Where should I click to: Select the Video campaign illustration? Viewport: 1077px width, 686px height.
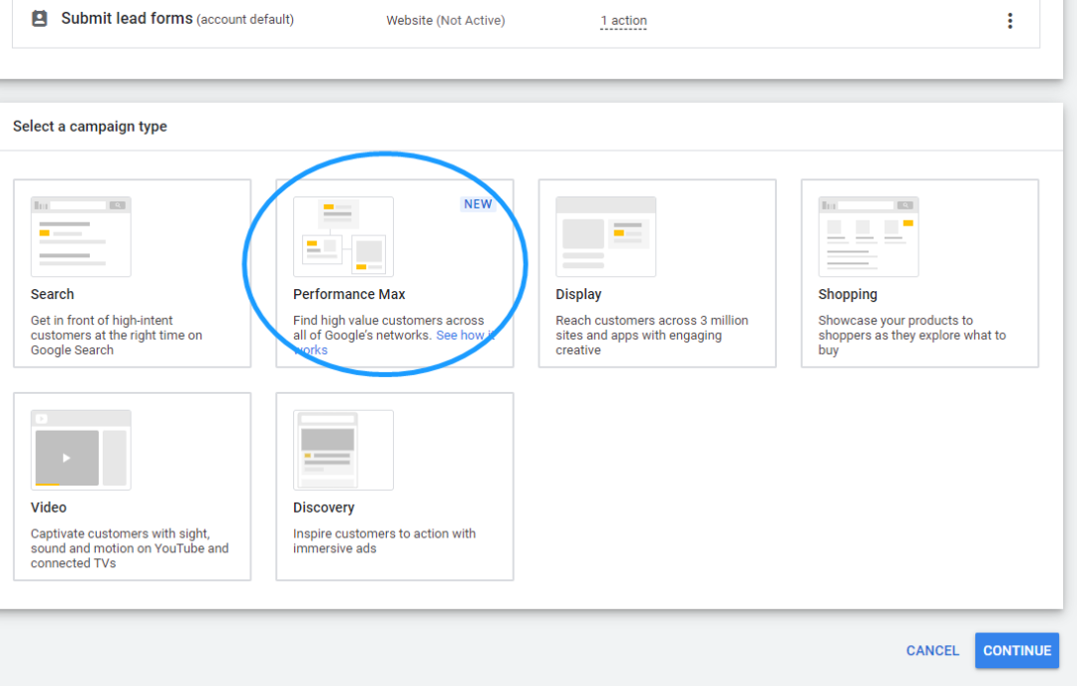[81, 450]
